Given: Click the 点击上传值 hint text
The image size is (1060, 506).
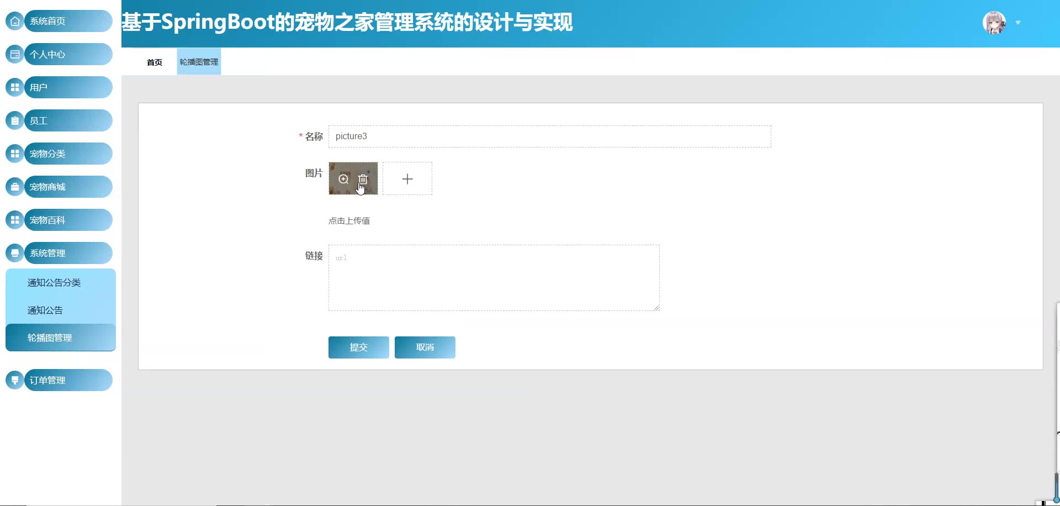Looking at the screenshot, I should click(x=349, y=221).
